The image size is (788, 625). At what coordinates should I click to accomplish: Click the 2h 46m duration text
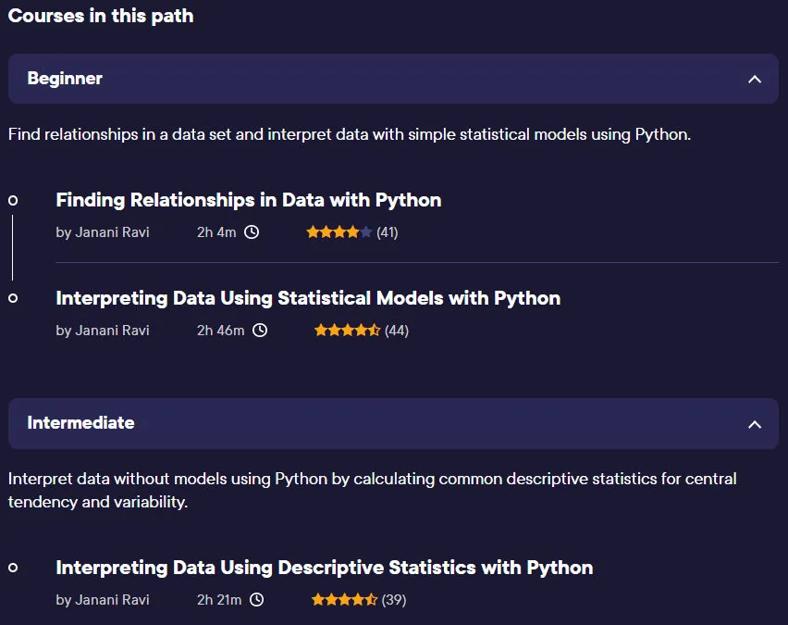click(x=221, y=331)
